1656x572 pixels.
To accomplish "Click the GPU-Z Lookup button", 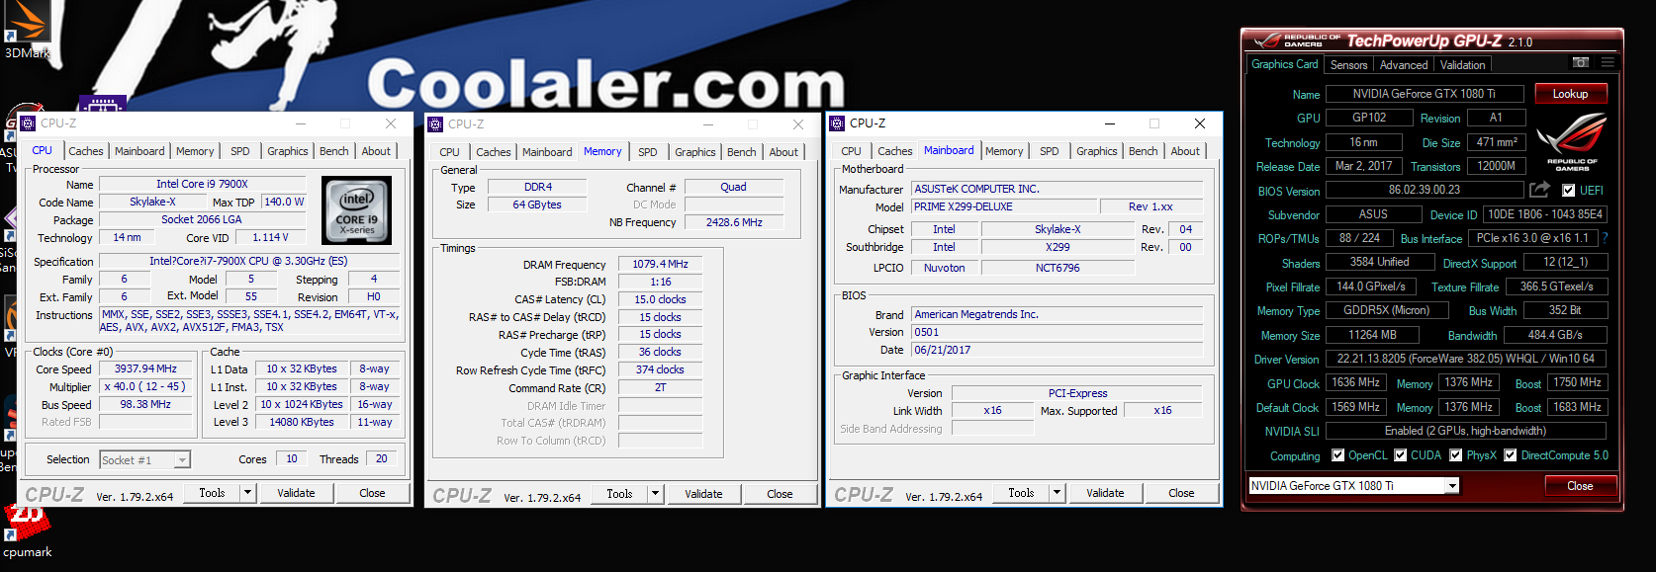I will (1570, 94).
